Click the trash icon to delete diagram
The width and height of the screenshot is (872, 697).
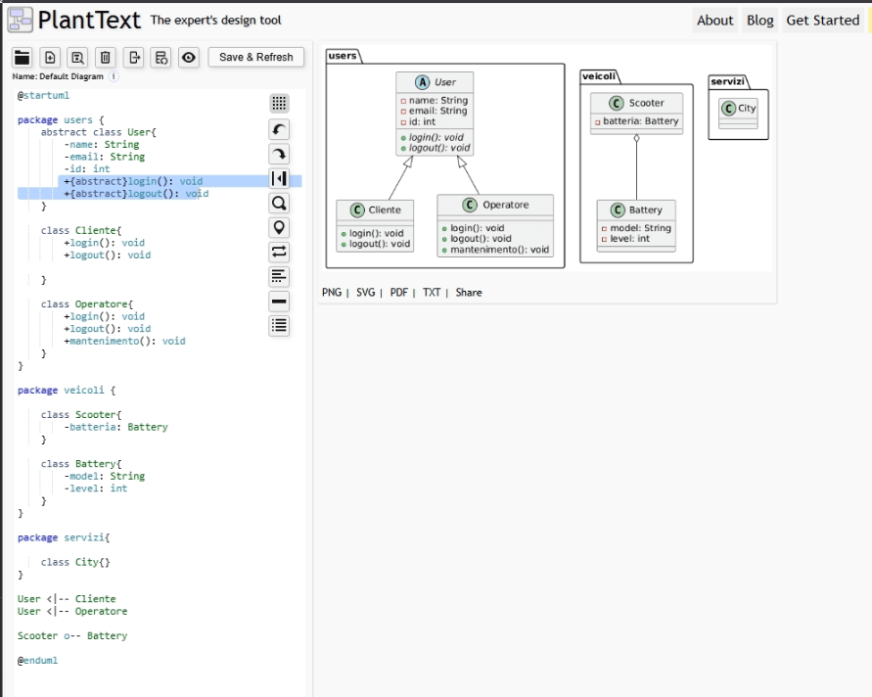(x=106, y=58)
